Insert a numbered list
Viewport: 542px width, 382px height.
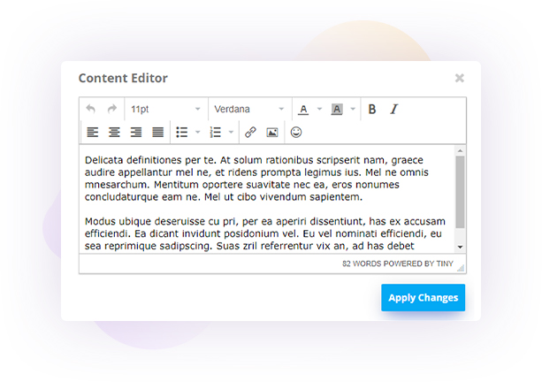coord(216,132)
